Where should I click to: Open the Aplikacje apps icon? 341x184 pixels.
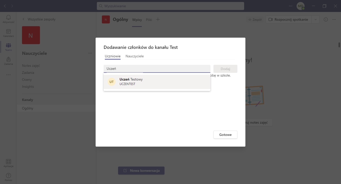[x=8, y=162]
